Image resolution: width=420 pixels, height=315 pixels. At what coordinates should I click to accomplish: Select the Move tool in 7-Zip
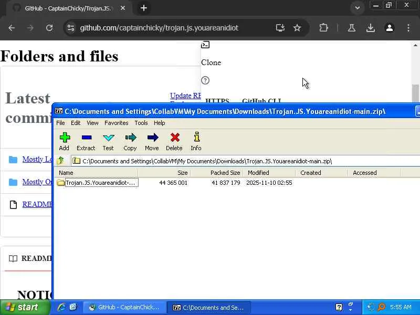[152, 141]
